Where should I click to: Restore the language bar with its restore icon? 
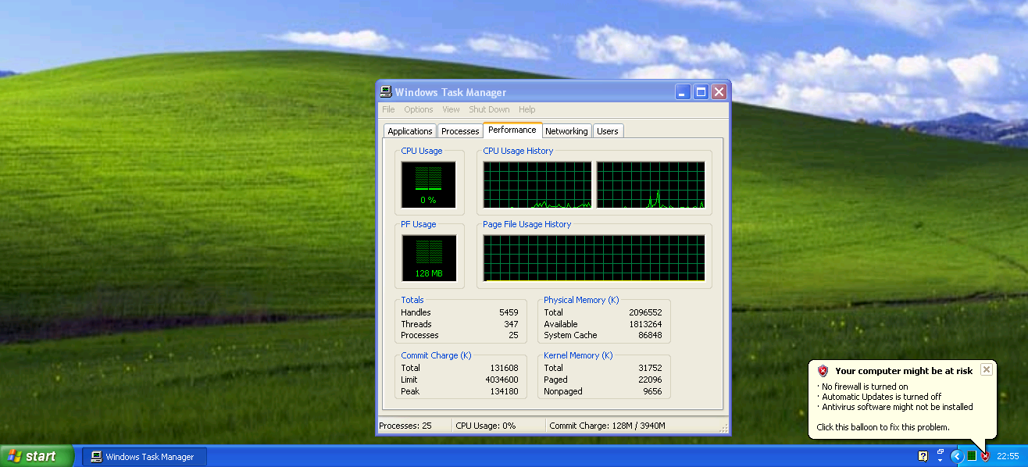click(940, 452)
